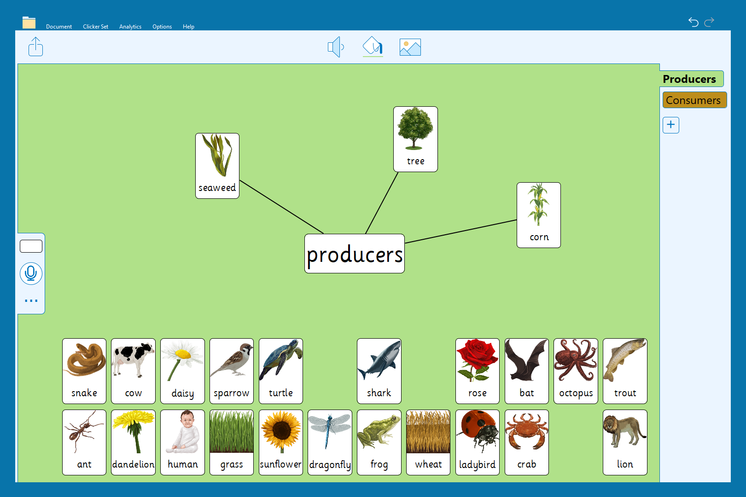Click the microphone record icon
The width and height of the screenshot is (746, 497).
tap(31, 273)
